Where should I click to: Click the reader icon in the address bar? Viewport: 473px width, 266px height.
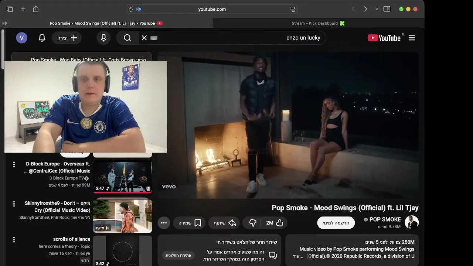tap(293, 9)
